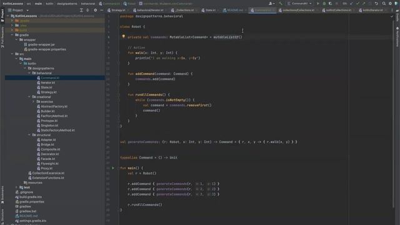Select Flyweight.kt in project tree

coord(49,164)
